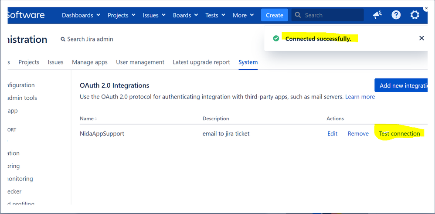Click the Search Jira admin magnifier icon

pyautogui.click(x=63, y=39)
